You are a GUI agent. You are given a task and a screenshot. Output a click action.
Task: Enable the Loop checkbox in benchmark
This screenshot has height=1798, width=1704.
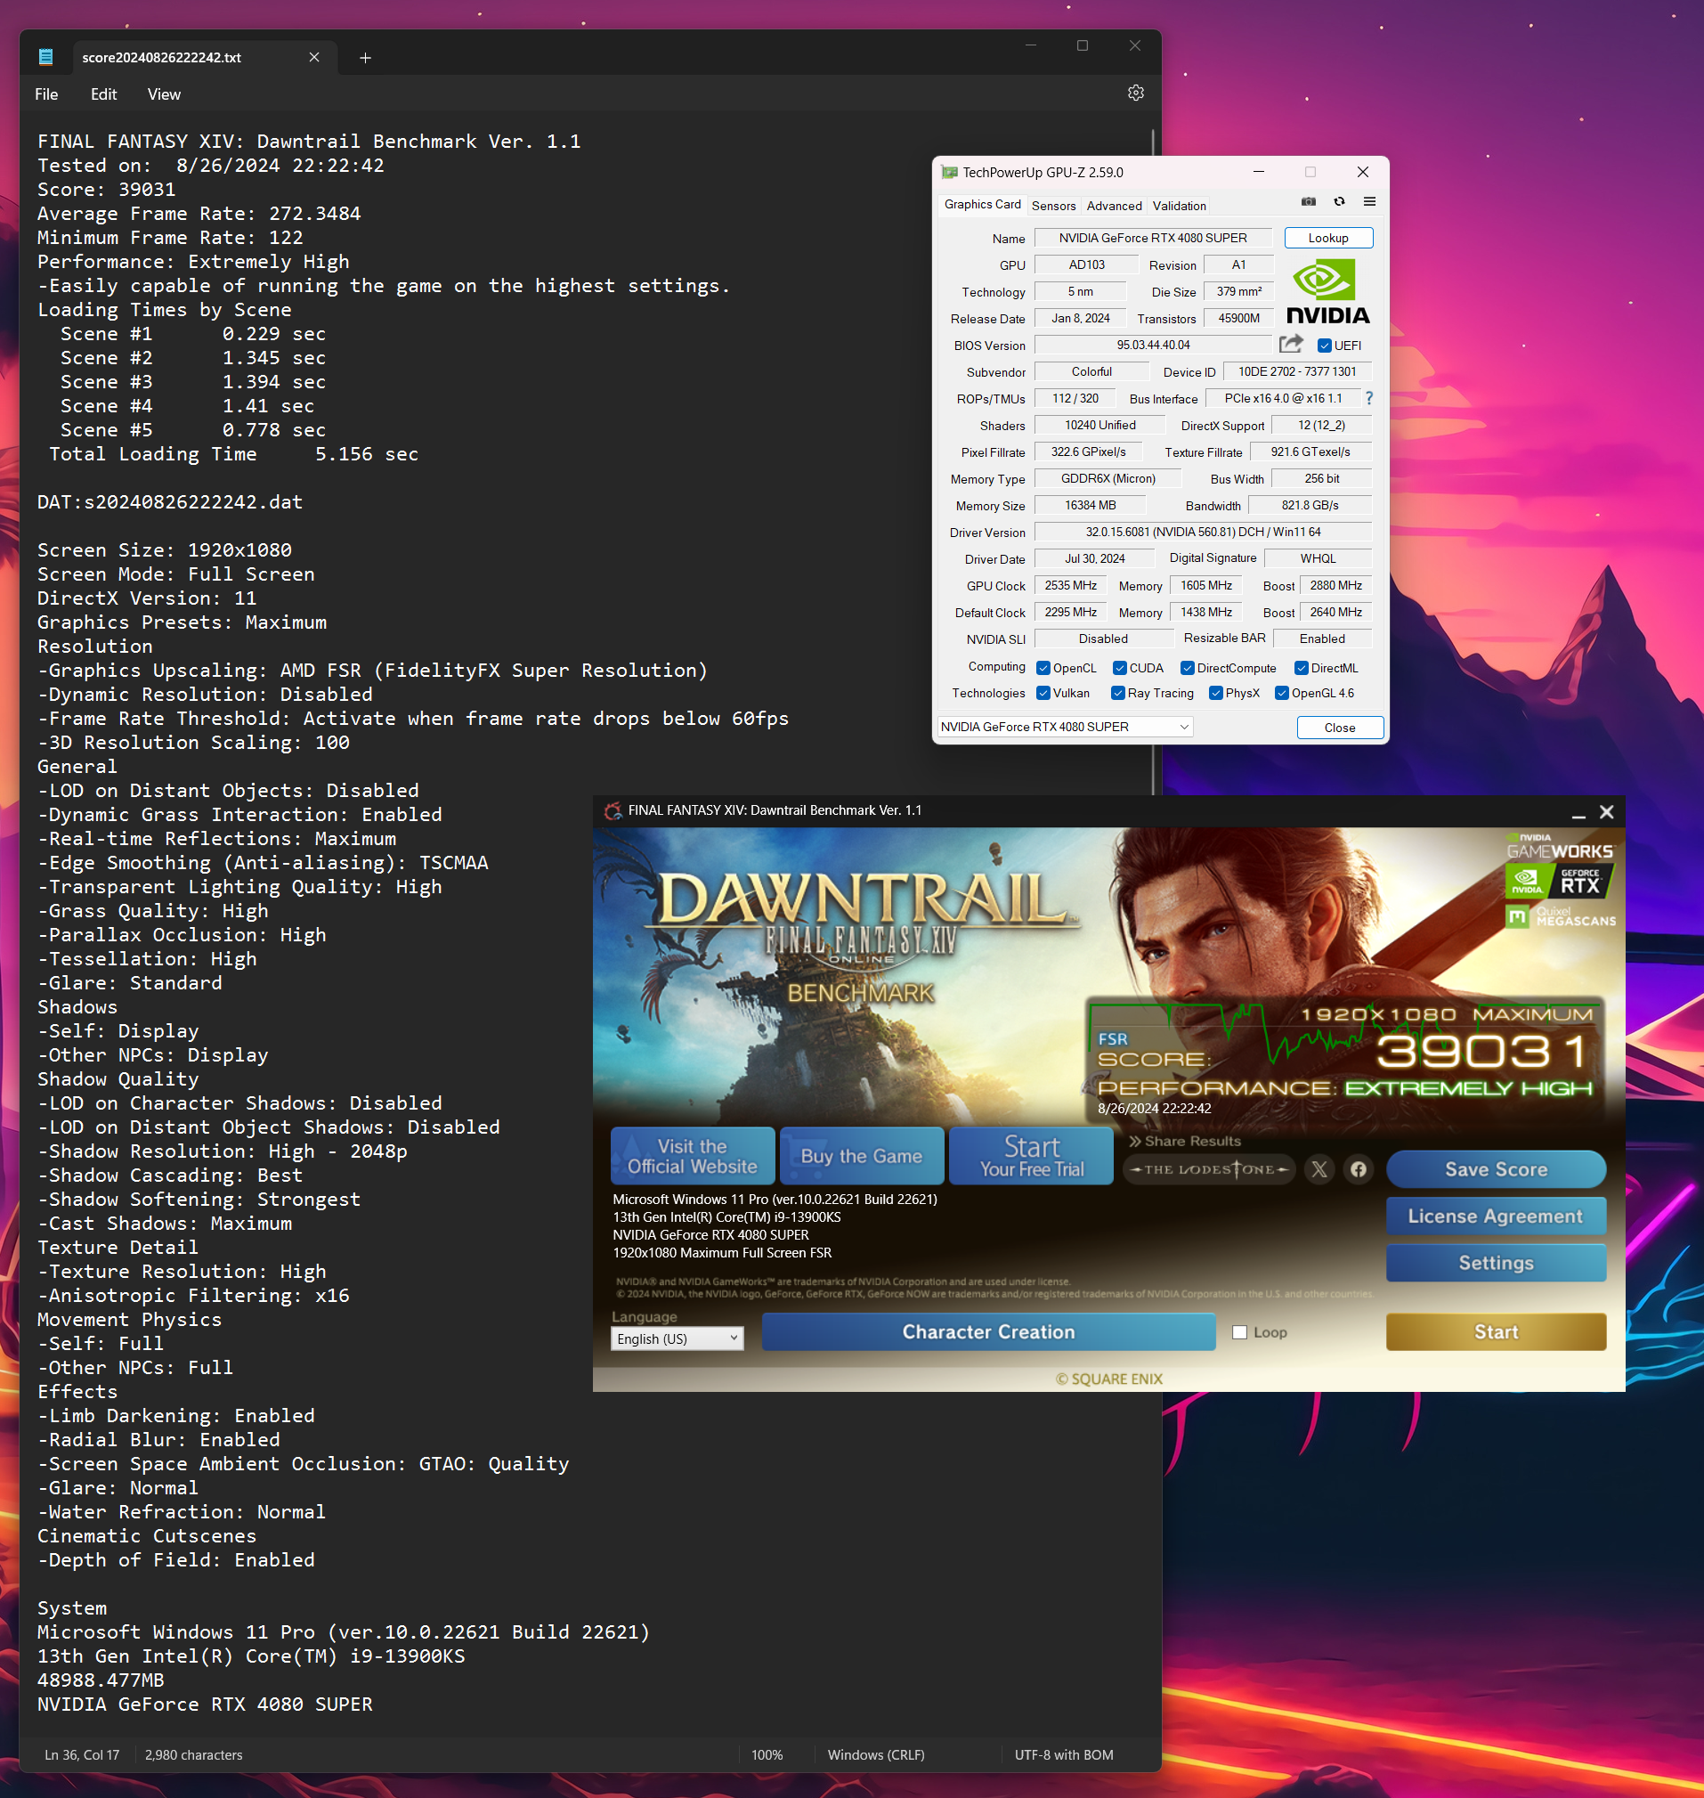pos(1239,1332)
